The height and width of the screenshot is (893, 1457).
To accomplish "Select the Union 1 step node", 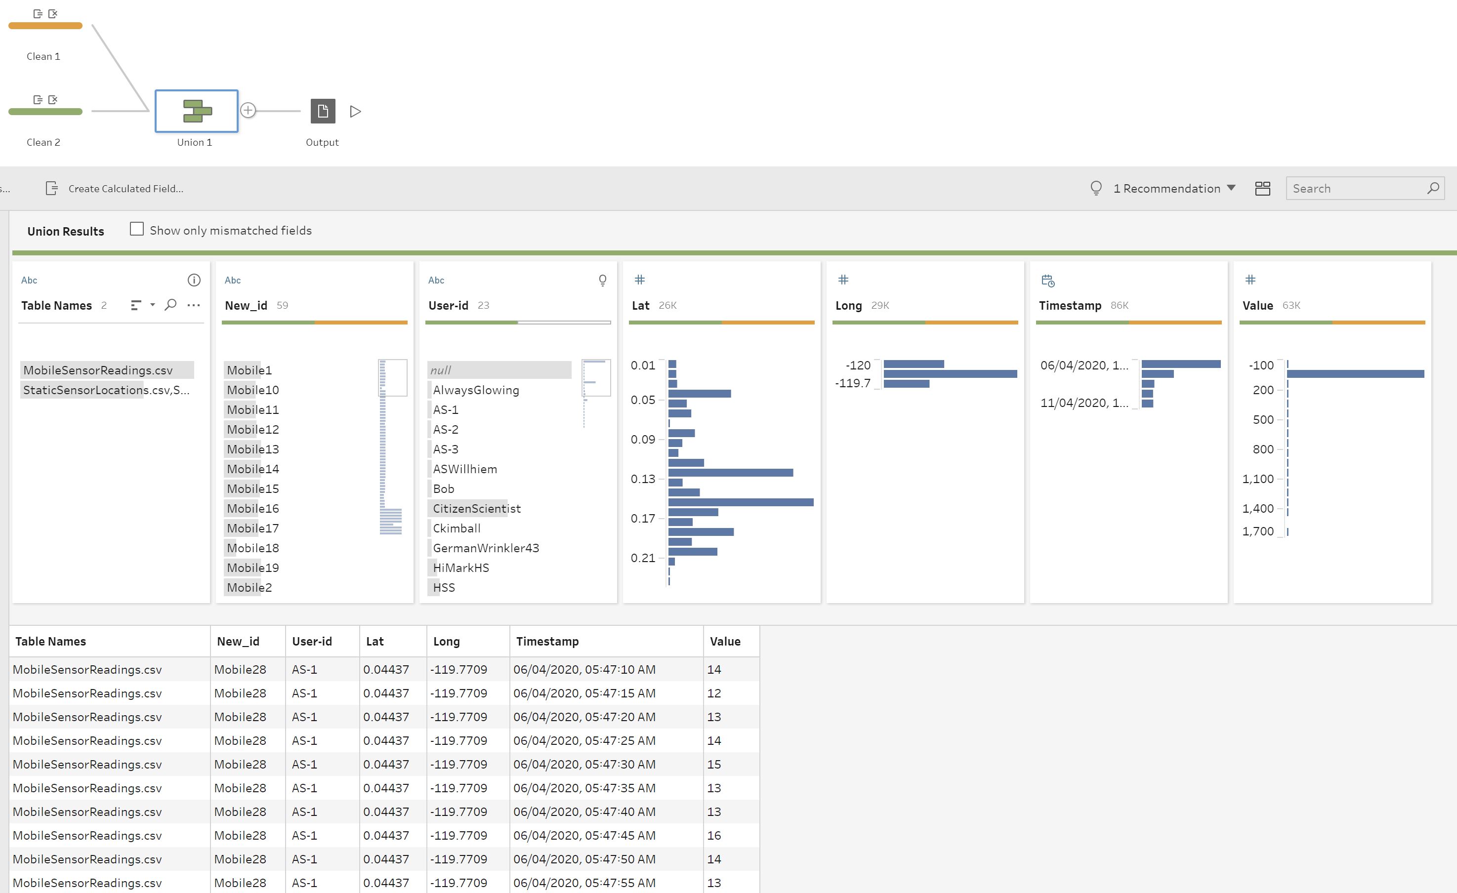I will (x=196, y=111).
